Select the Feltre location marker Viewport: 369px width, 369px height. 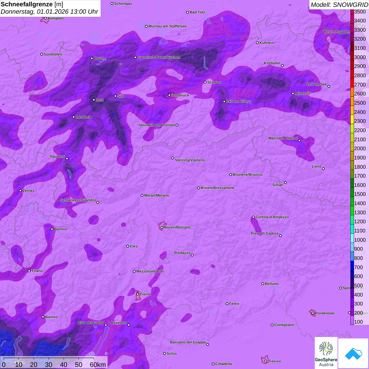pyautogui.click(x=227, y=304)
